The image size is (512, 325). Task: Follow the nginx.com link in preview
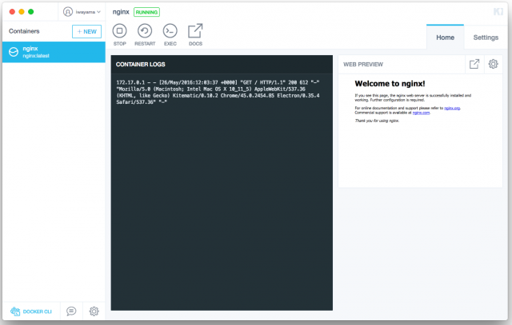click(421, 113)
